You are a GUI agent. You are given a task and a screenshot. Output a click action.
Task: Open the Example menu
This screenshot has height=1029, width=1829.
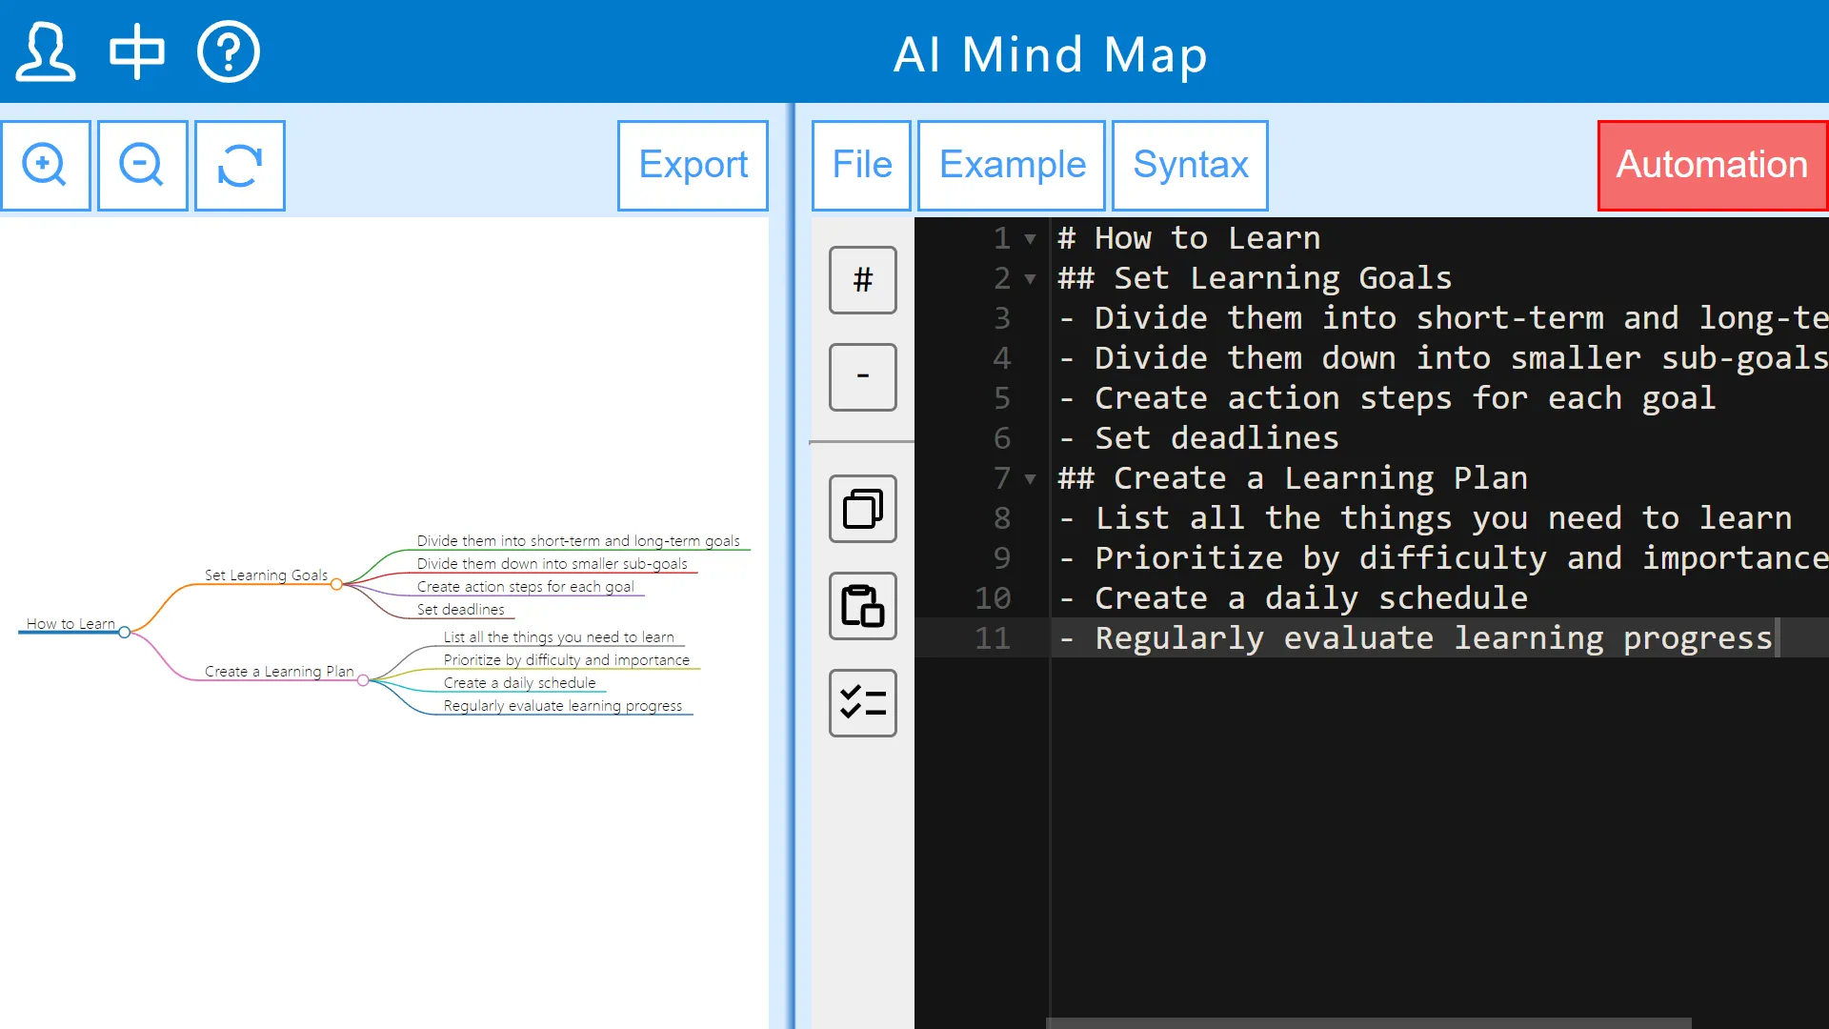1012,165
